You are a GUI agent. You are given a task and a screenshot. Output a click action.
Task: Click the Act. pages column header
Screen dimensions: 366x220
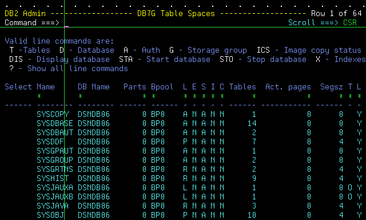pyautogui.click(x=288, y=87)
